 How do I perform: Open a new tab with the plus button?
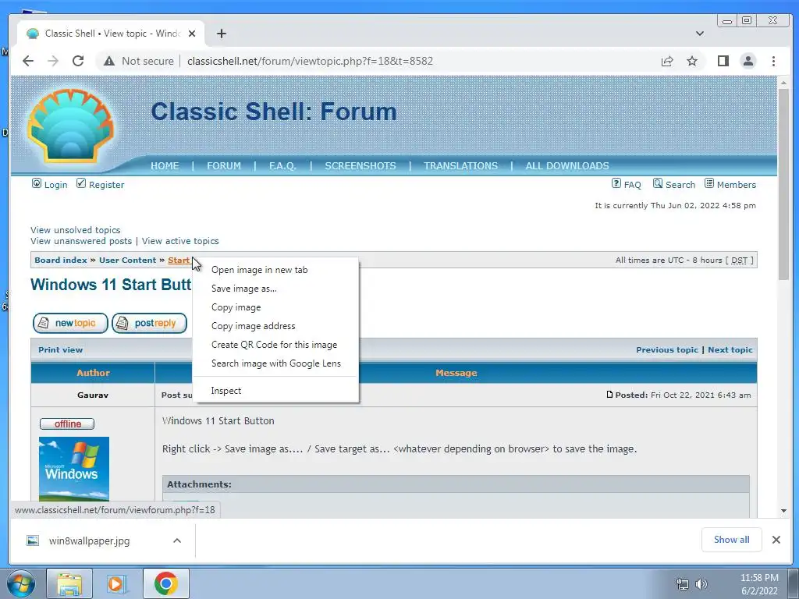(221, 34)
